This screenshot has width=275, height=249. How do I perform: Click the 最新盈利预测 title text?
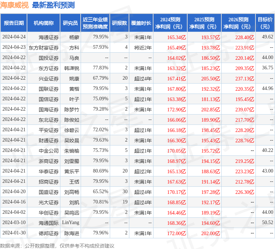point(53,5)
